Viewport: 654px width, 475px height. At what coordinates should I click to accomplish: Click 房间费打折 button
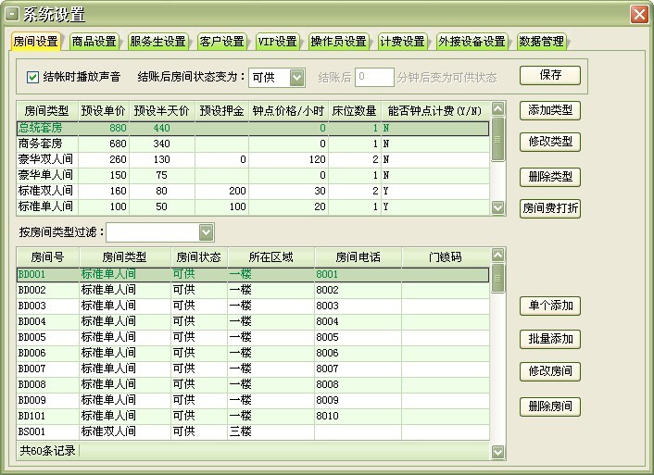(549, 208)
